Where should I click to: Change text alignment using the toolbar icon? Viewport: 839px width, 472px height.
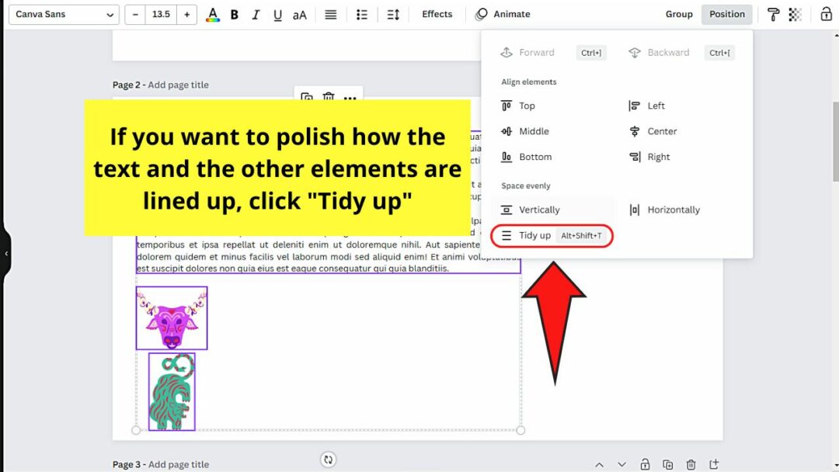tap(331, 15)
